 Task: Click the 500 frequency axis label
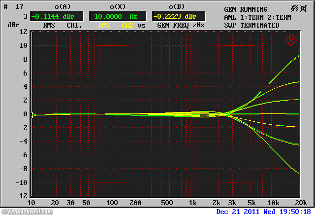[167, 203]
